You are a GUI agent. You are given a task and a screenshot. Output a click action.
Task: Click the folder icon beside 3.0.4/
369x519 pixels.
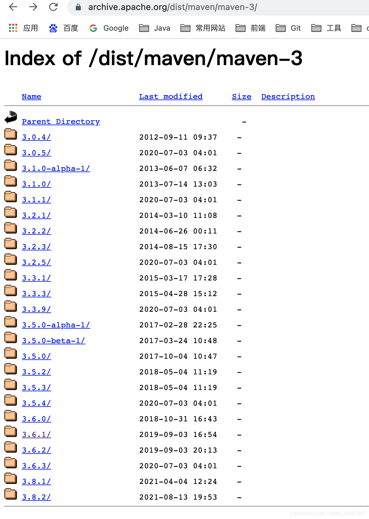11,134
